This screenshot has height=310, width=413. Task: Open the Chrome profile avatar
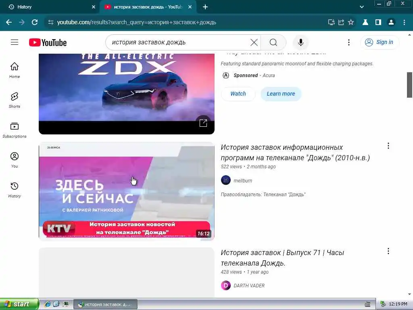coord(391,23)
